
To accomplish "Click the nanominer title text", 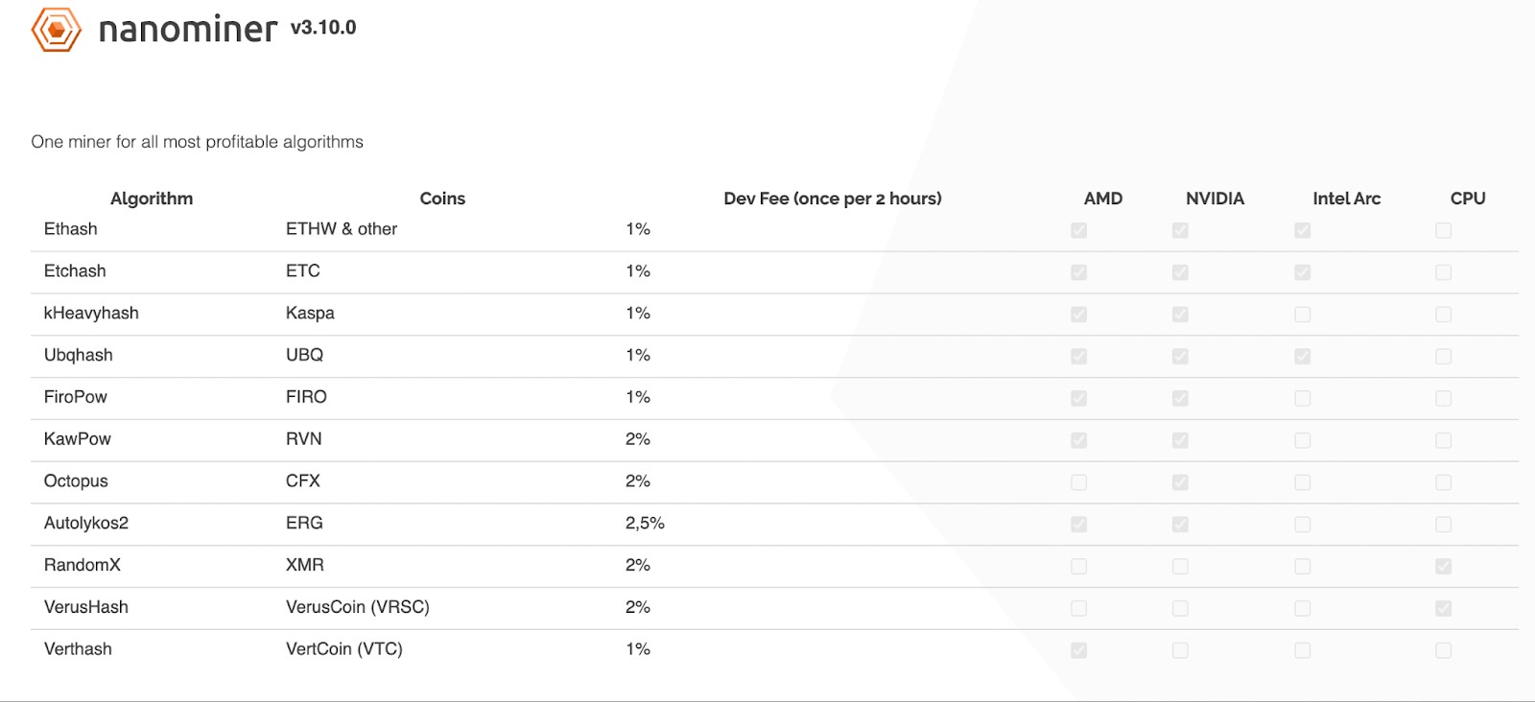I will (188, 29).
